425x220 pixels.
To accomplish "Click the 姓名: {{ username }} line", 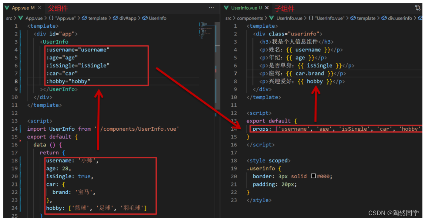I will [301, 50].
